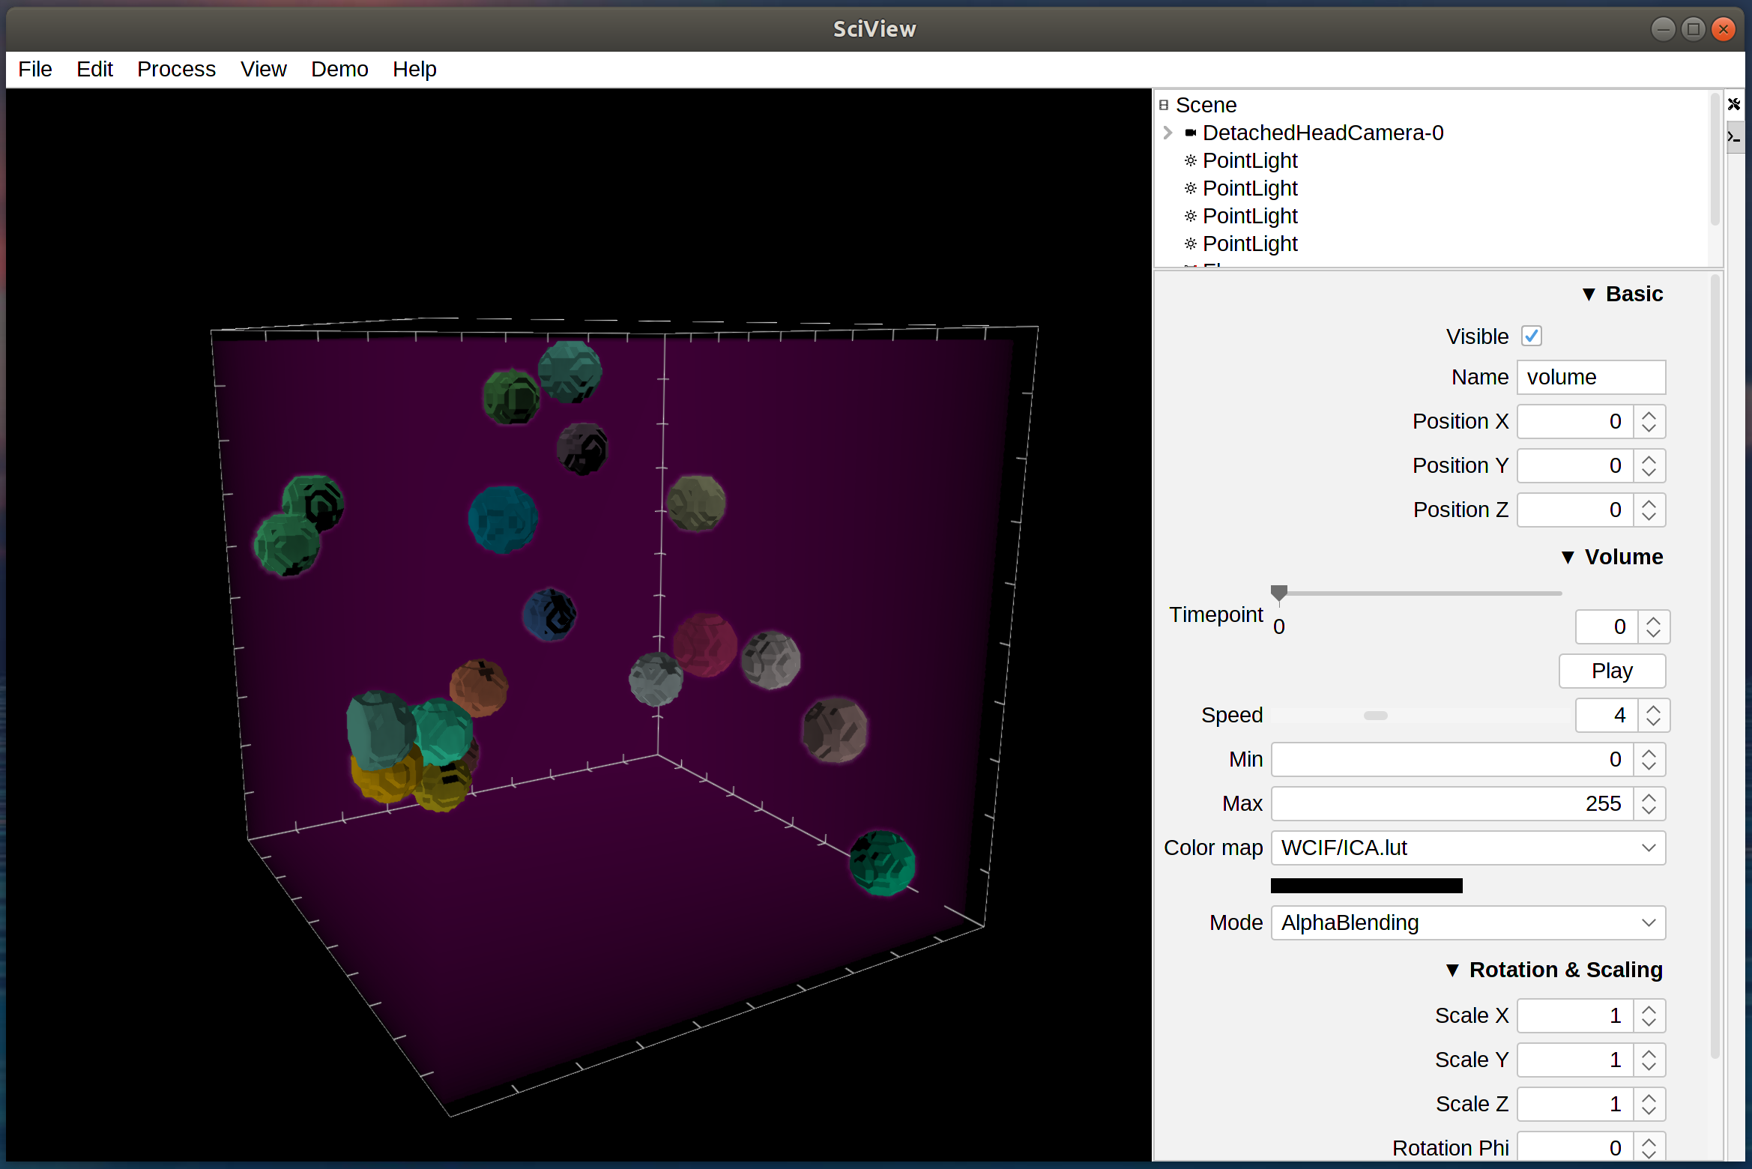This screenshot has width=1752, height=1169.
Task: Increase Position X with up arrow
Action: pos(1649,415)
